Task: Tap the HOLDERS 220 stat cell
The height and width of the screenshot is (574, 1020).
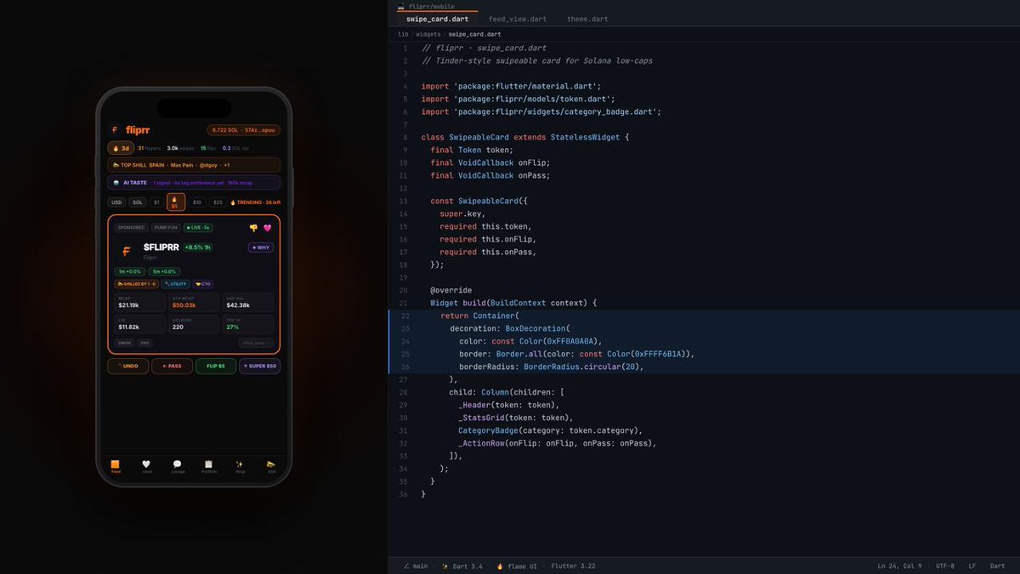Action: coord(194,324)
